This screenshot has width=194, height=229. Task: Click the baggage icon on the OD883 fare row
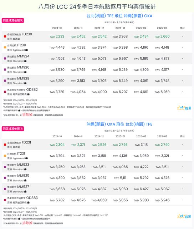[x=28, y=203]
